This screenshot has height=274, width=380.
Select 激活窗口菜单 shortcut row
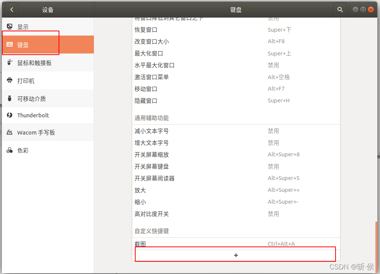236,77
